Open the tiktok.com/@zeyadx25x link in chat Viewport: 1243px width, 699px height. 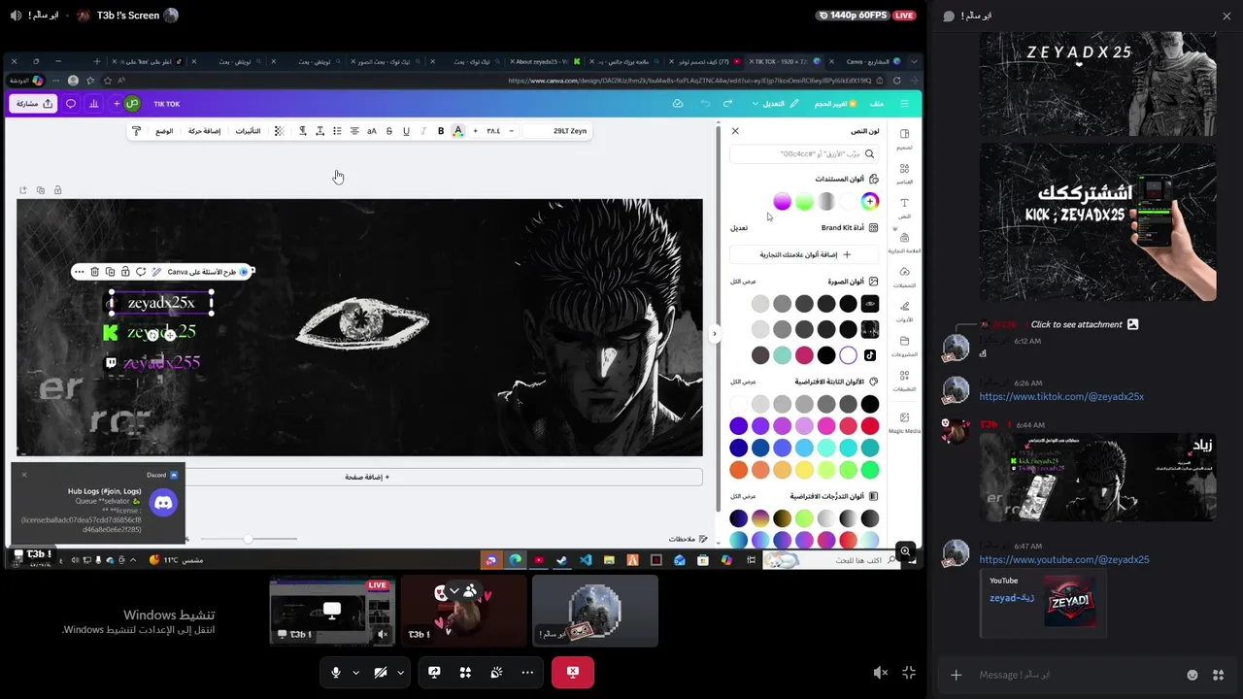pos(1061,396)
